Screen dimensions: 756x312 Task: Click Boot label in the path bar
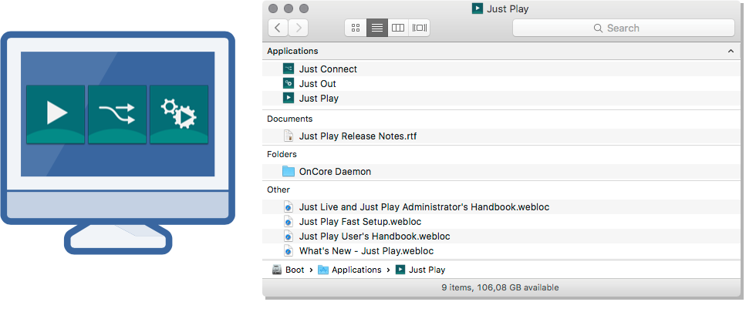295,270
